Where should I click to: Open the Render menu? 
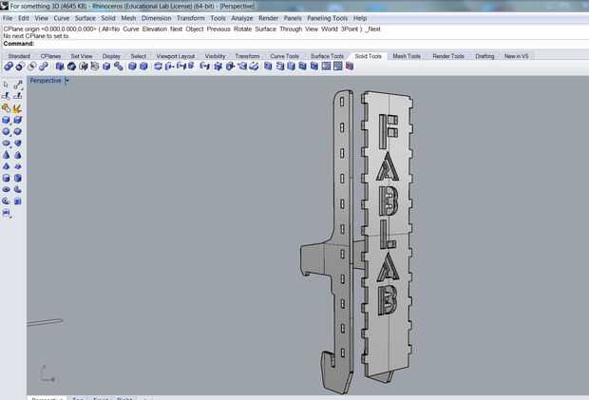pos(268,18)
